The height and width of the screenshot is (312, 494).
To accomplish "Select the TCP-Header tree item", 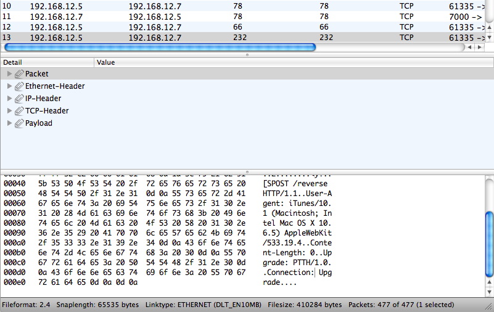I will pos(47,110).
